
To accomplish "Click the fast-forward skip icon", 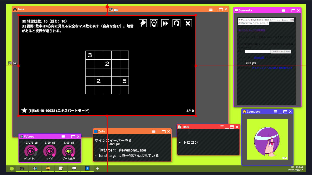I will pos(165,23).
